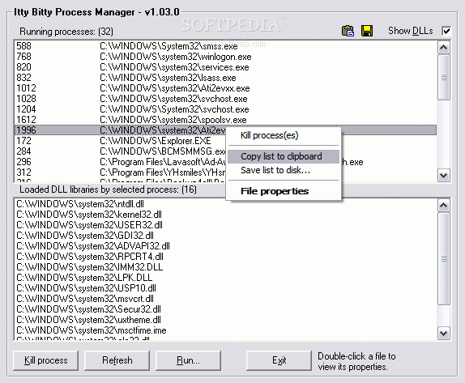
Task: Toggle the Show DLLs checkbox
Action: click(x=446, y=31)
